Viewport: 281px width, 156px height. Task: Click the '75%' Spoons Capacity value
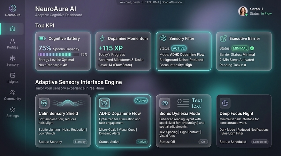(x=45, y=48)
